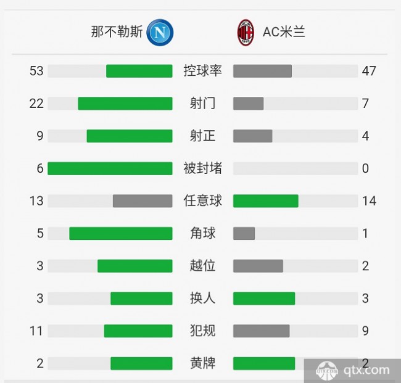This screenshot has width=401, height=383.
Task: Click Milan's gray possession bar
Action: coord(262,71)
